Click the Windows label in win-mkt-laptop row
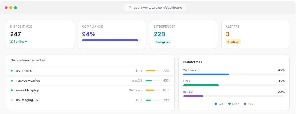 point(136,90)
